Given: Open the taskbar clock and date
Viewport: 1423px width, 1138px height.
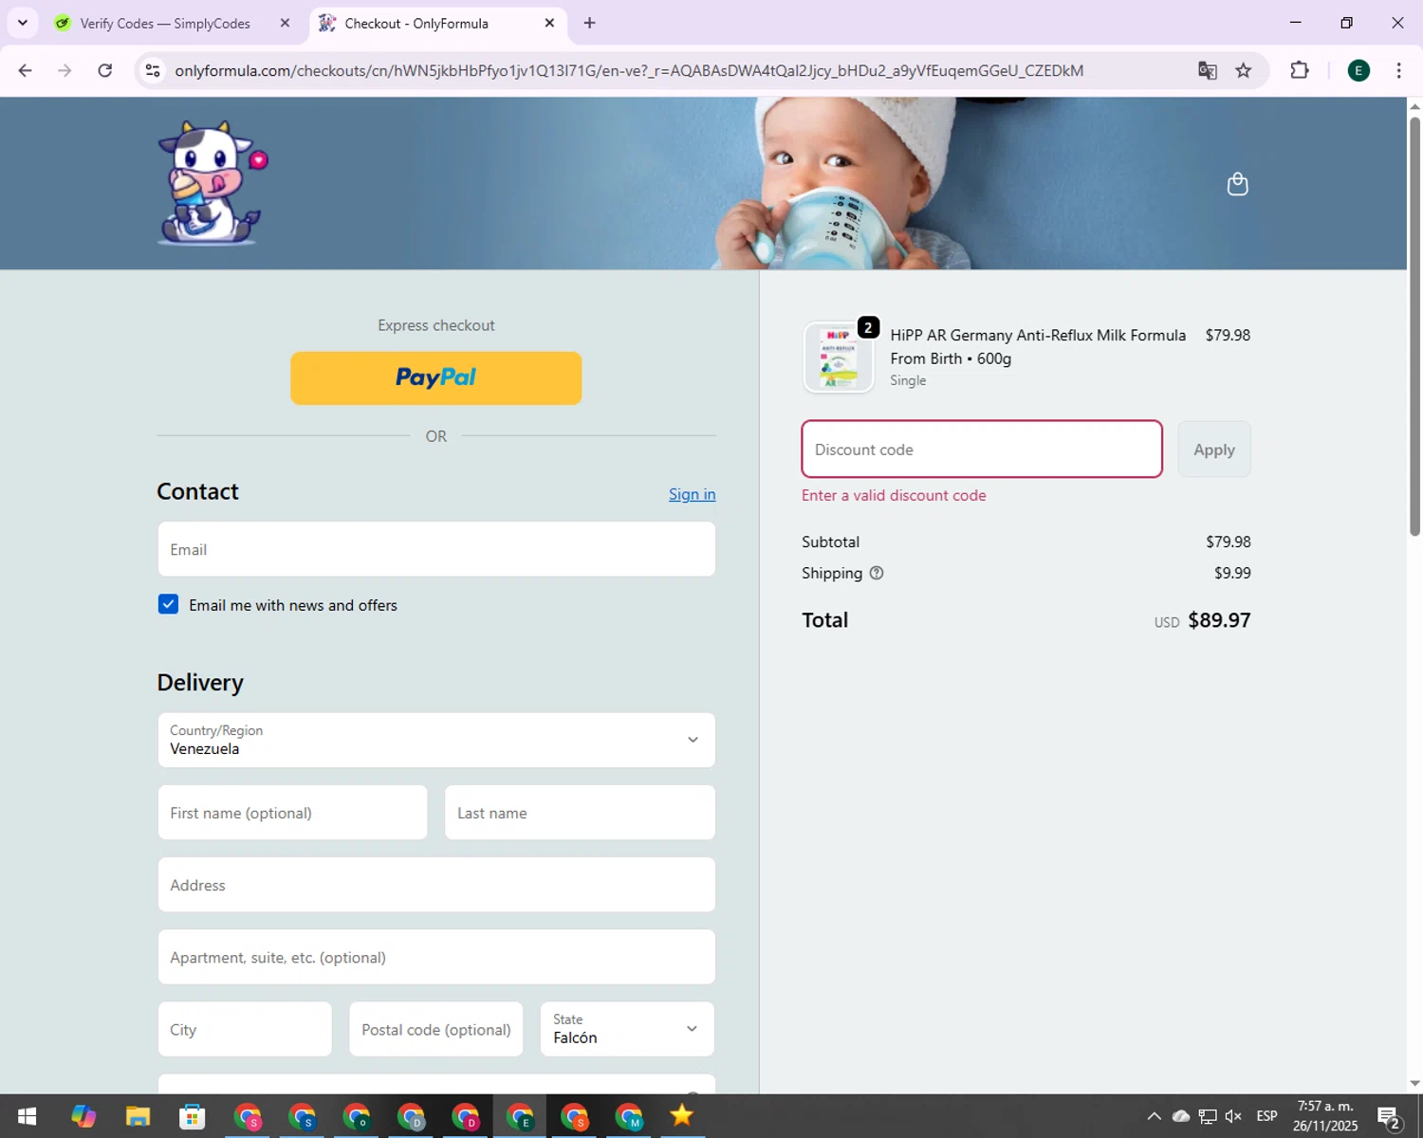Looking at the screenshot, I should pyautogui.click(x=1325, y=1116).
